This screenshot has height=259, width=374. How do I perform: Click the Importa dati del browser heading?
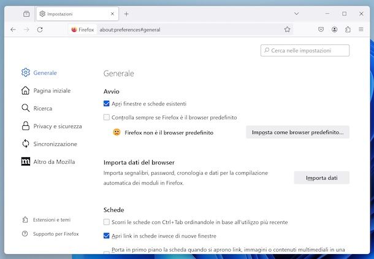[139, 162]
